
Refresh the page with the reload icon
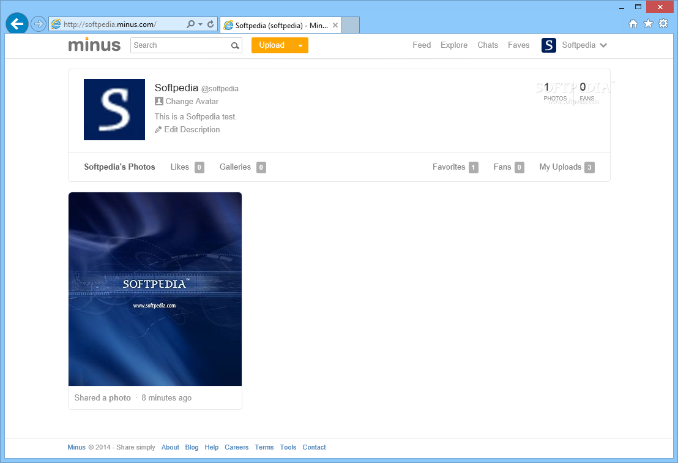(210, 24)
